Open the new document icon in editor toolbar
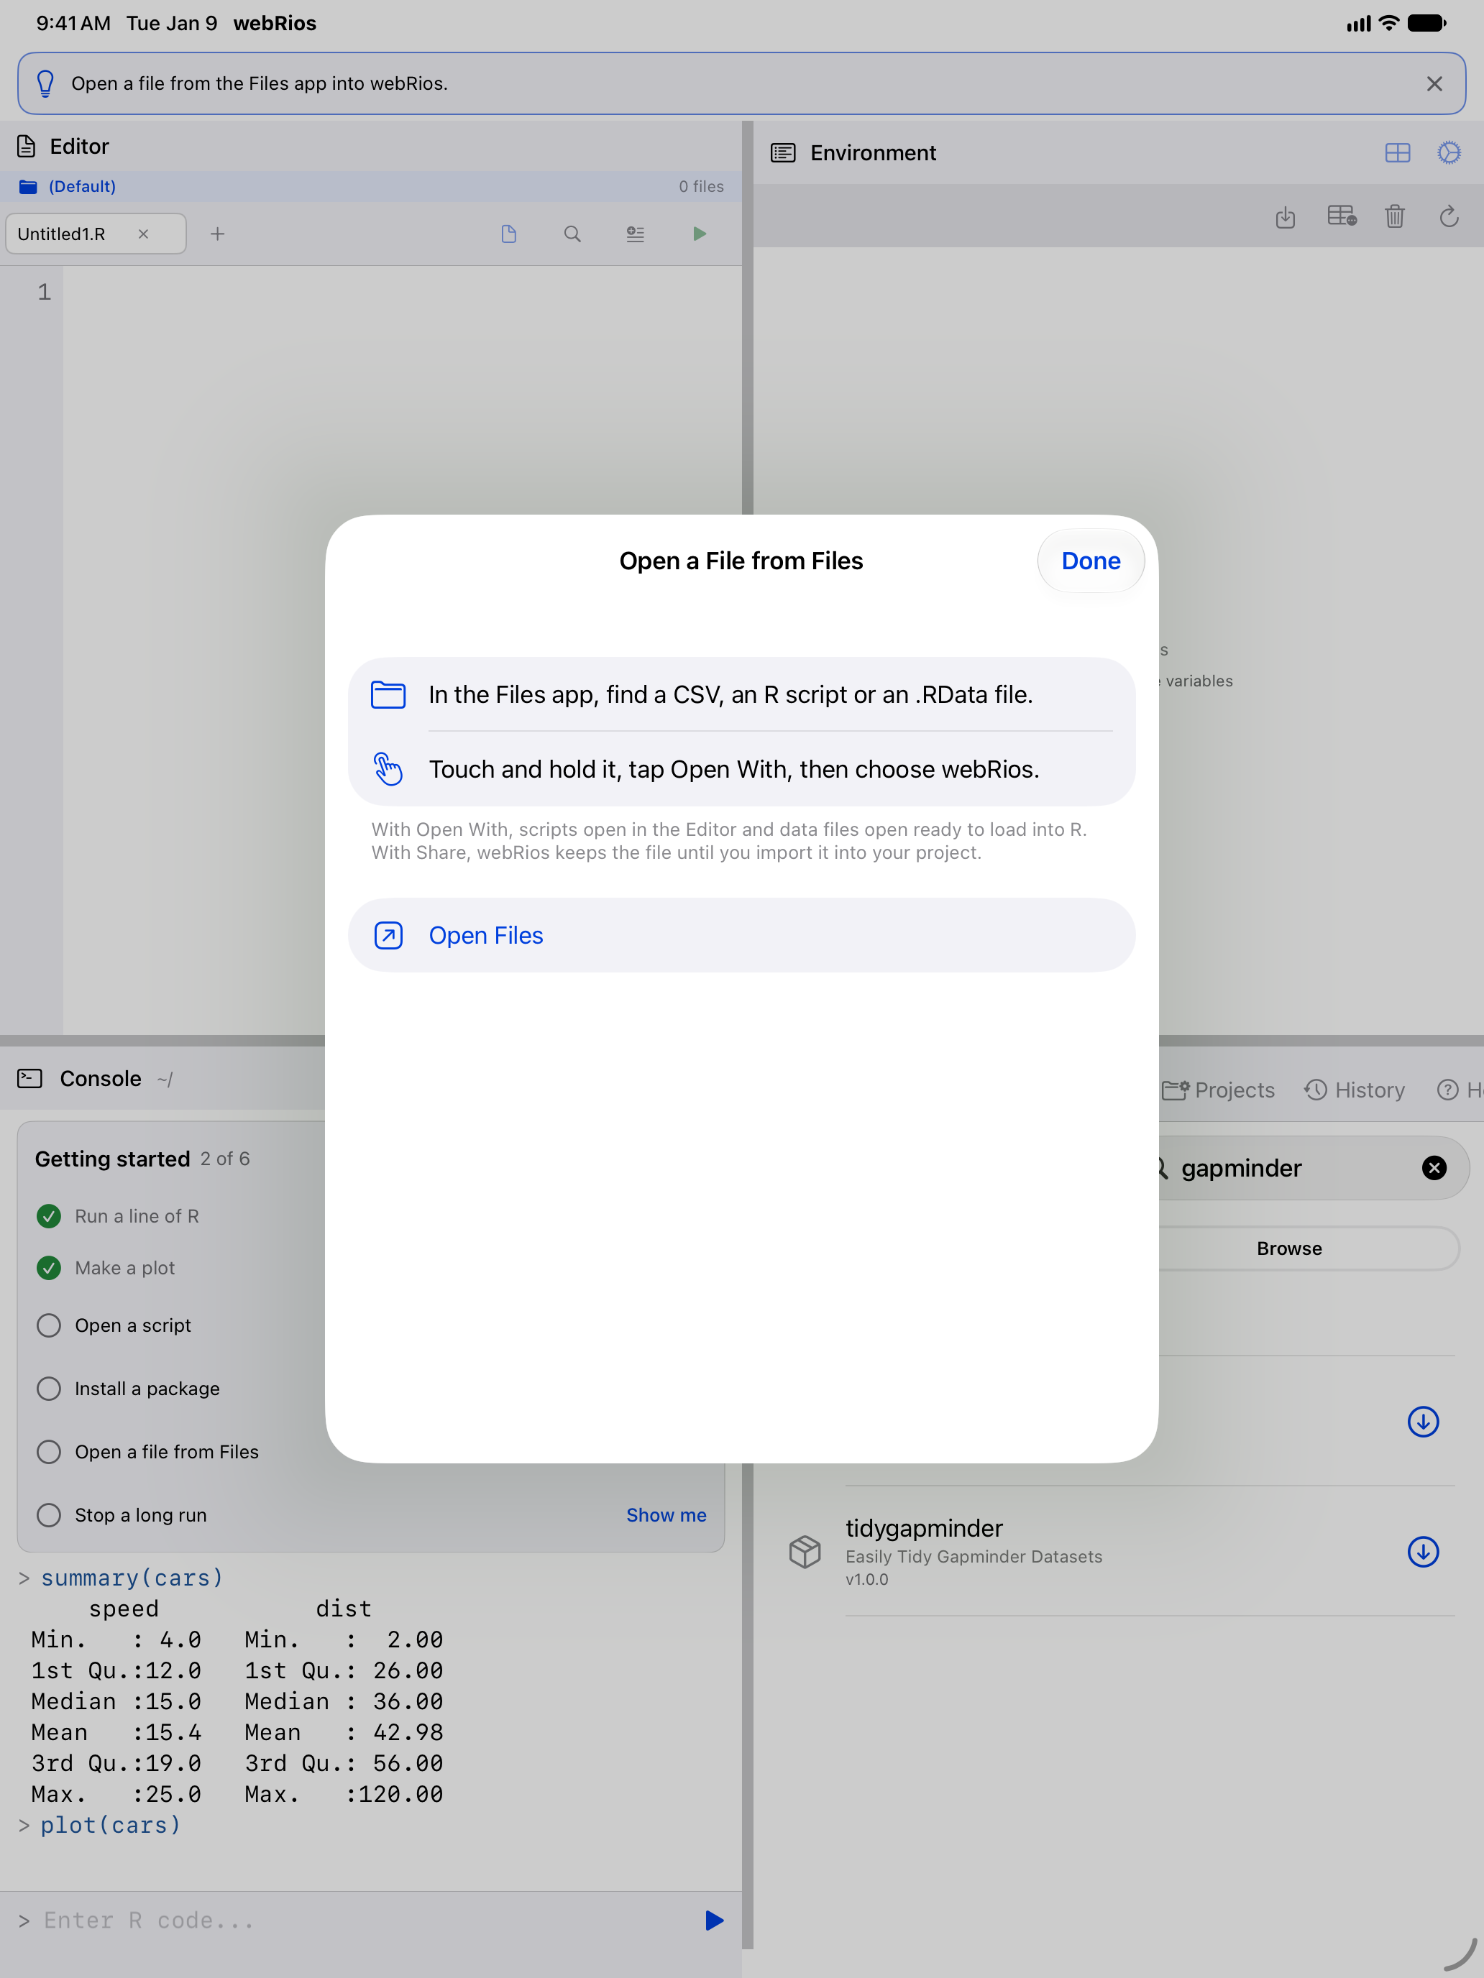1484x1978 pixels. point(509,234)
